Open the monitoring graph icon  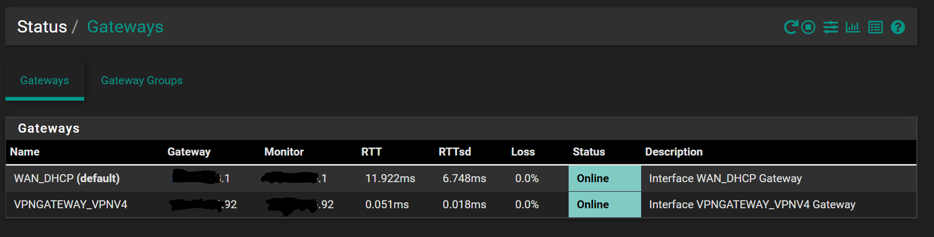(853, 27)
